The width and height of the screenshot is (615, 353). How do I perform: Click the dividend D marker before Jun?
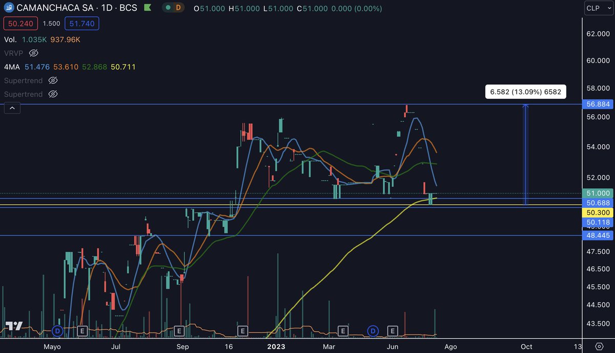coord(373,331)
